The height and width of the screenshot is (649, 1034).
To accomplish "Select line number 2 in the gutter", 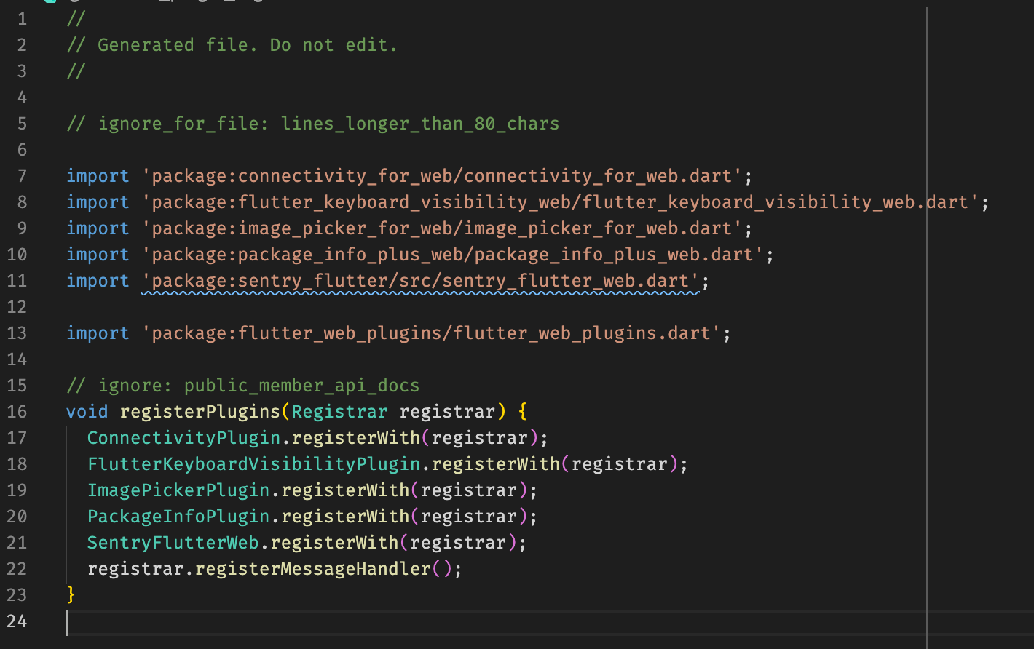I will tap(22, 45).
